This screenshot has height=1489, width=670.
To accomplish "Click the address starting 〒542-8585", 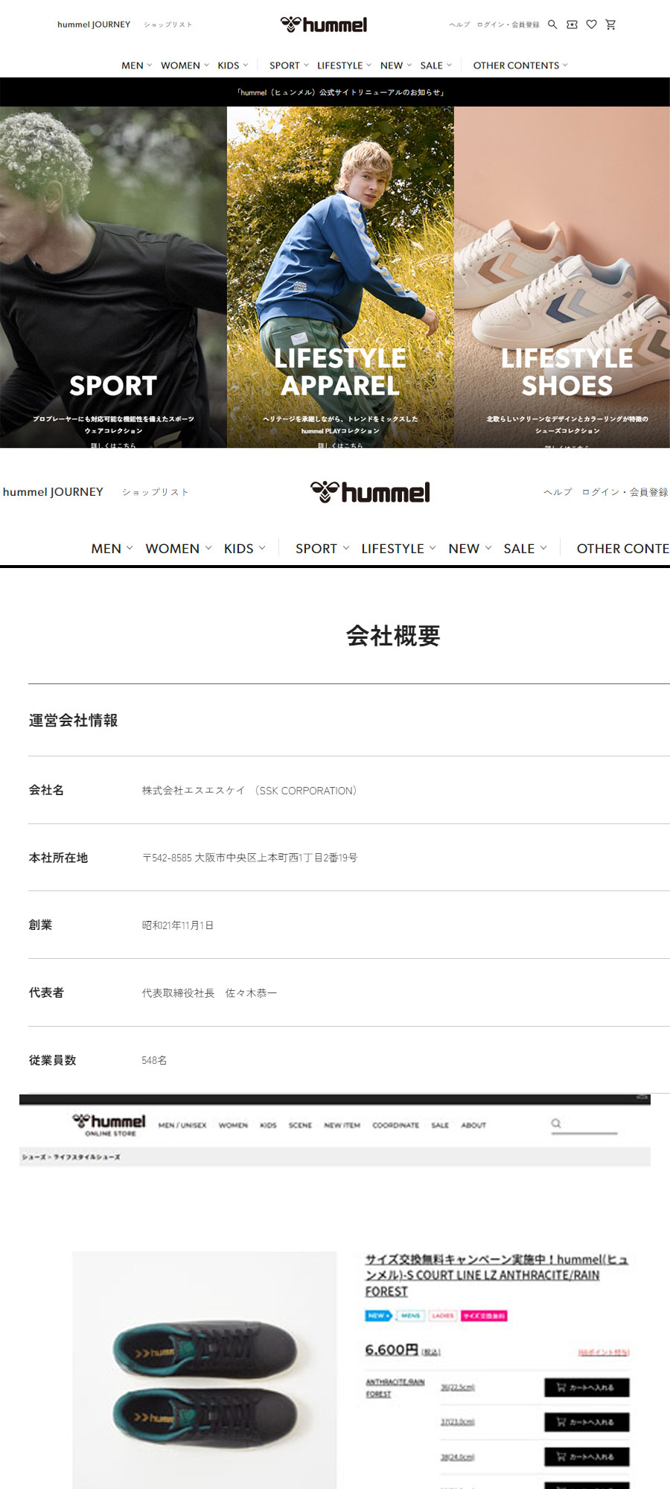I will tap(249, 858).
